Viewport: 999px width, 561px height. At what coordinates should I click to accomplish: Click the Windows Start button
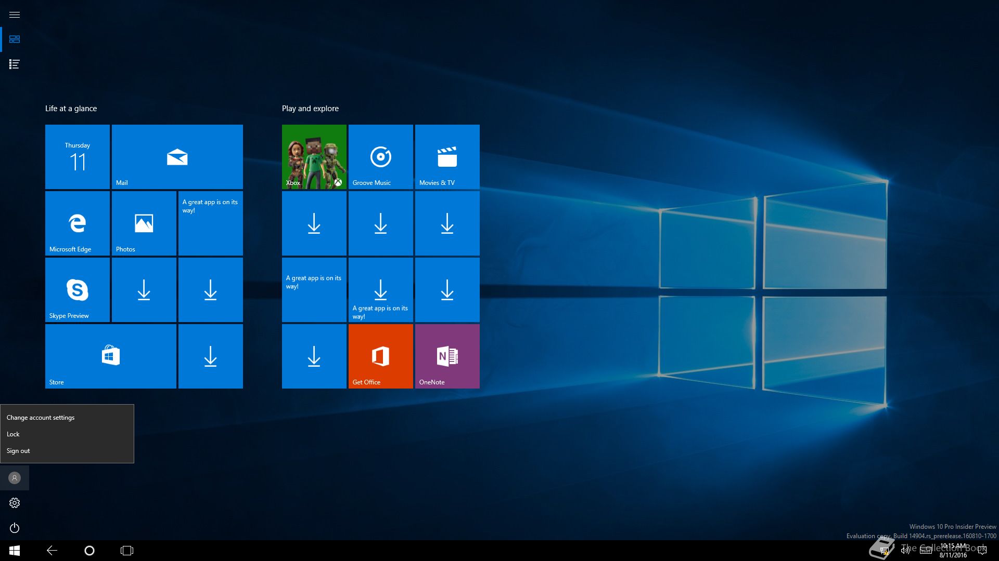[15, 551]
